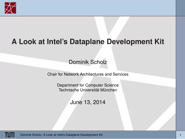Click the date "June 13, 2014"

pos(88,102)
